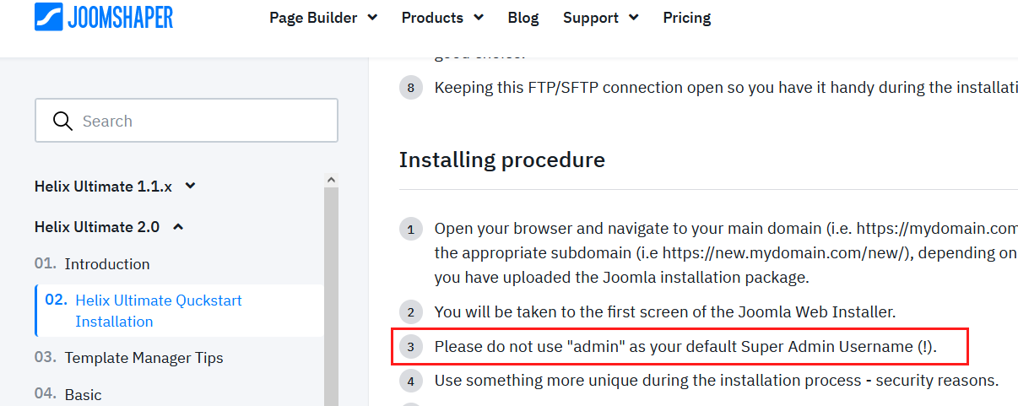Expand the Helix Ultimate 1.1.x section
The width and height of the screenshot is (1018, 406).
pyautogui.click(x=115, y=186)
